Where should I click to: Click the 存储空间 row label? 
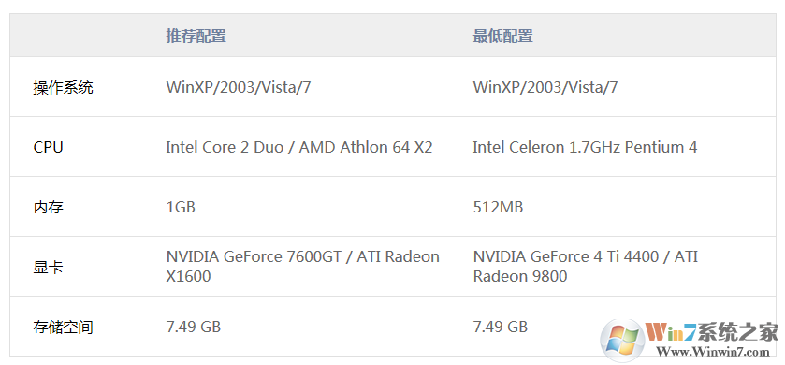click(x=63, y=328)
